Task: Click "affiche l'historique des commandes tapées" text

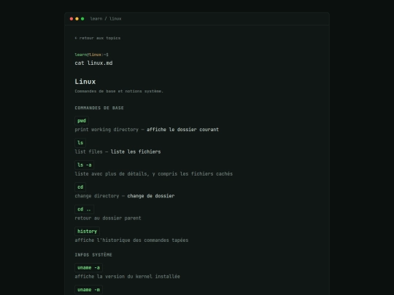Action: (131, 240)
